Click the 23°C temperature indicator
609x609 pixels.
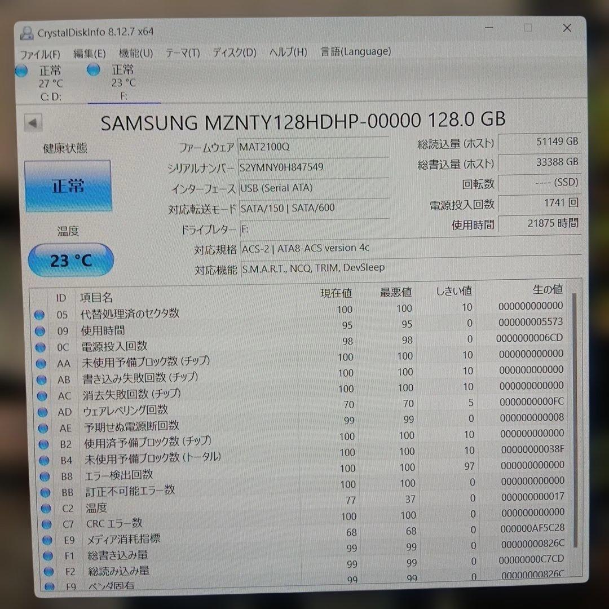click(x=70, y=260)
